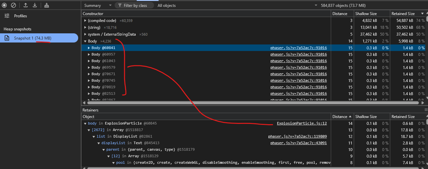Click the objects table horizontal scrollbar
The width and height of the screenshot is (428, 169).
pyautogui.click(x=253, y=103)
